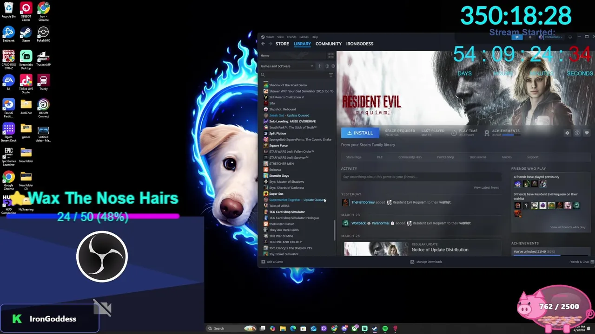595x334 pixels.
Task: Open the EA desktop icon
Action: tap(8, 83)
